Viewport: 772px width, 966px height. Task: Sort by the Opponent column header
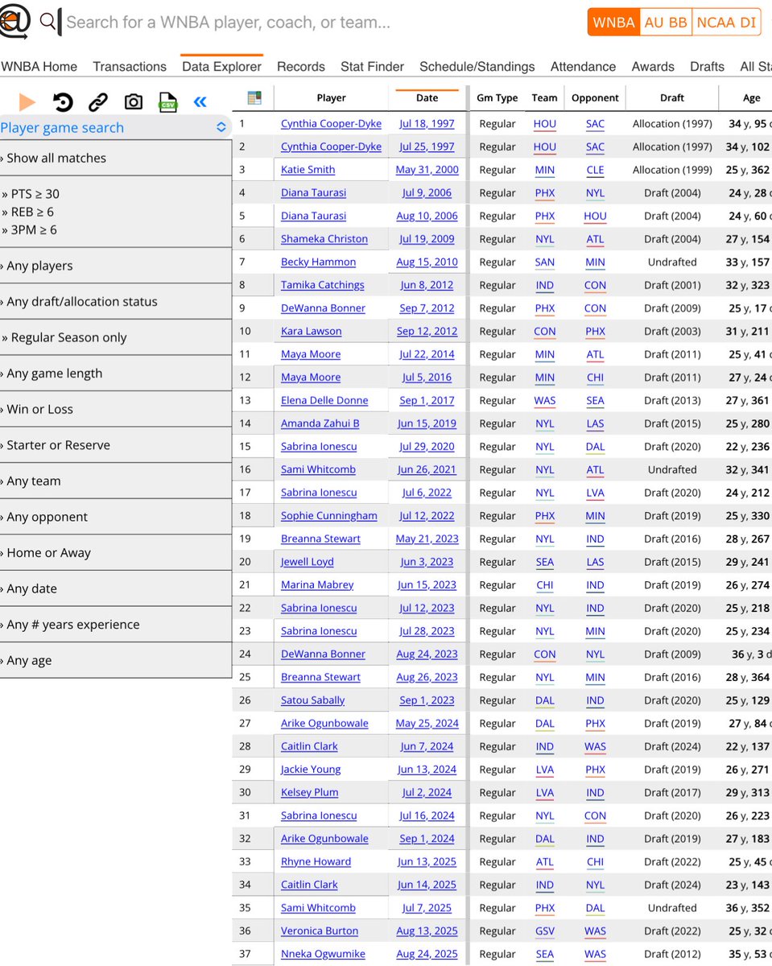pos(595,98)
